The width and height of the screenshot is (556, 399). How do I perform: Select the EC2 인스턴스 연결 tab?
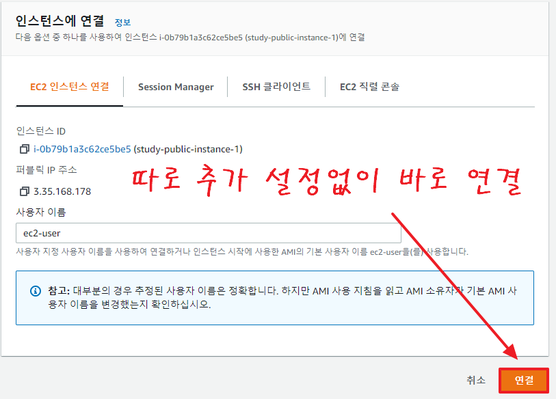[70, 87]
